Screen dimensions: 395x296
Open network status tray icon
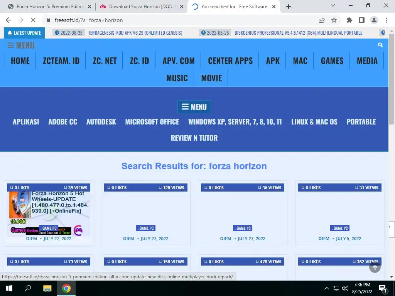[x=336, y=288]
